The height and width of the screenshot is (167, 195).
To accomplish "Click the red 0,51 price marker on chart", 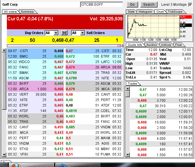I will (x=186, y=17).
